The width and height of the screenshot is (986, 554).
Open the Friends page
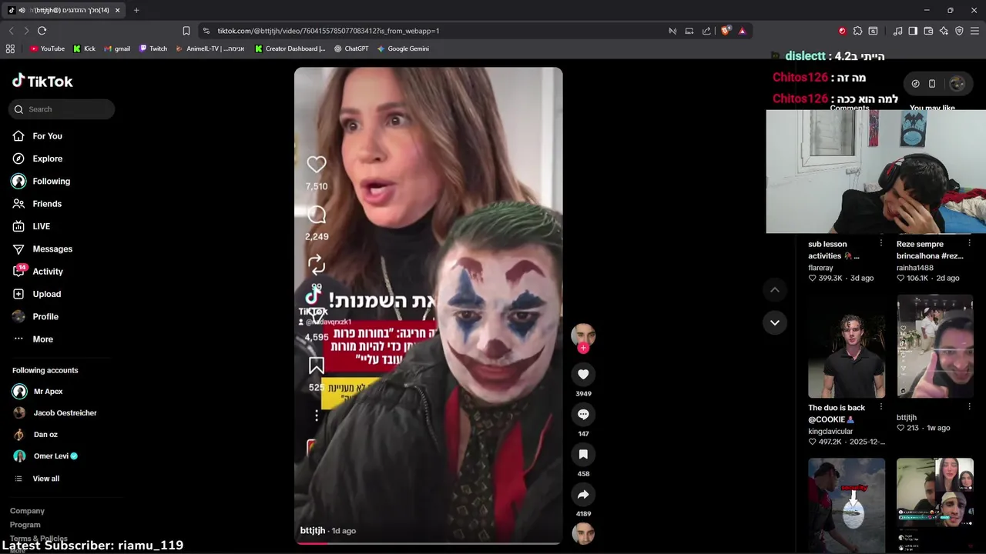[x=46, y=204]
